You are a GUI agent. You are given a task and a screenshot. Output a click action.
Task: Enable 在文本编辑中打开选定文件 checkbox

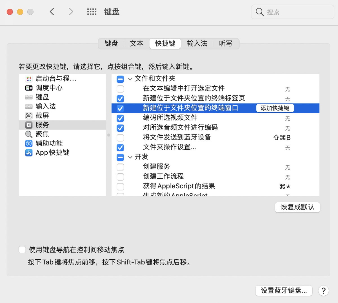(x=120, y=89)
